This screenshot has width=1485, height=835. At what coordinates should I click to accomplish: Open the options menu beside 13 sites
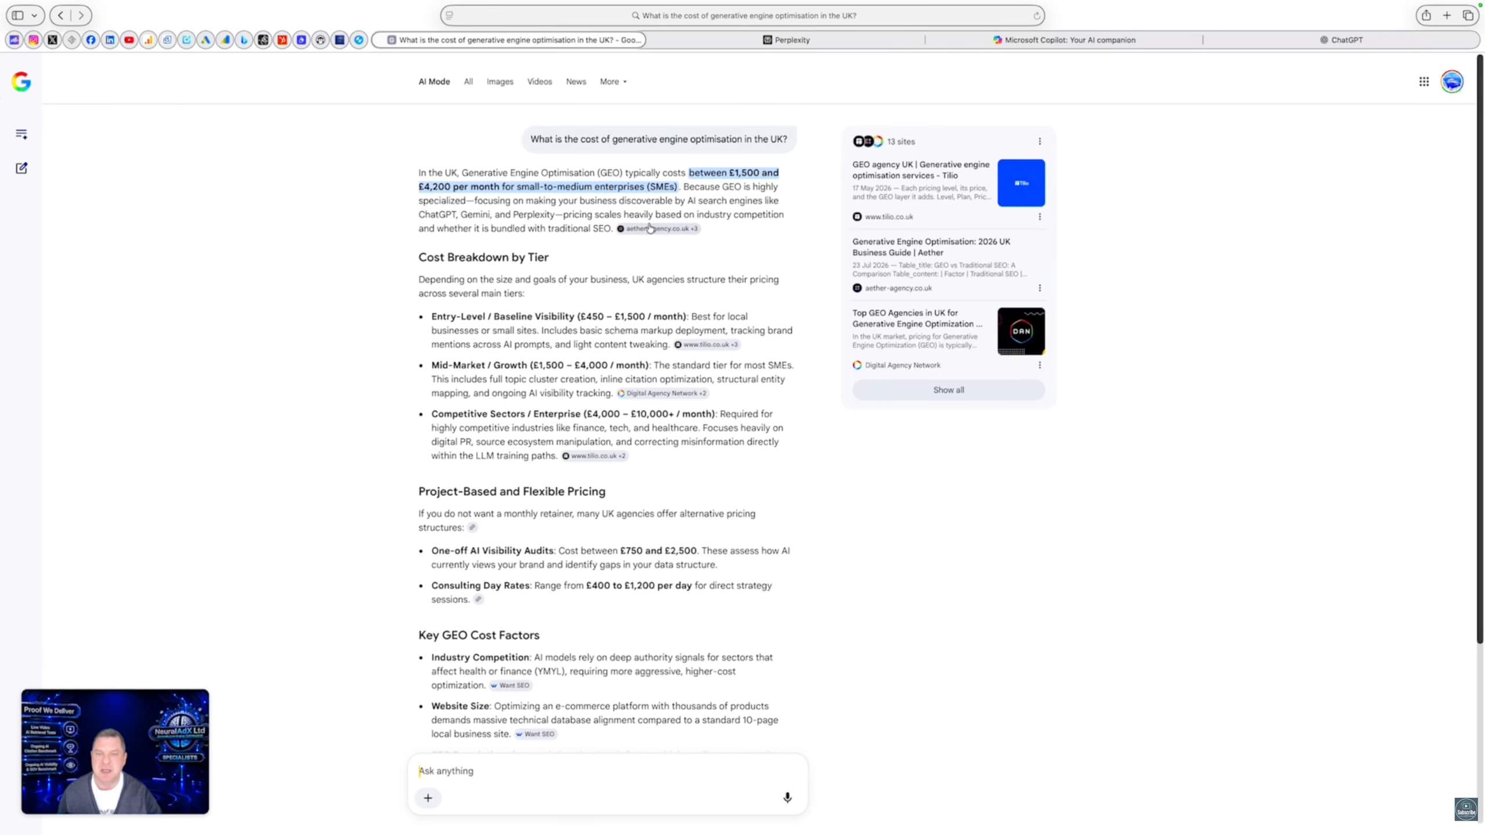pyautogui.click(x=1039, y=141)
